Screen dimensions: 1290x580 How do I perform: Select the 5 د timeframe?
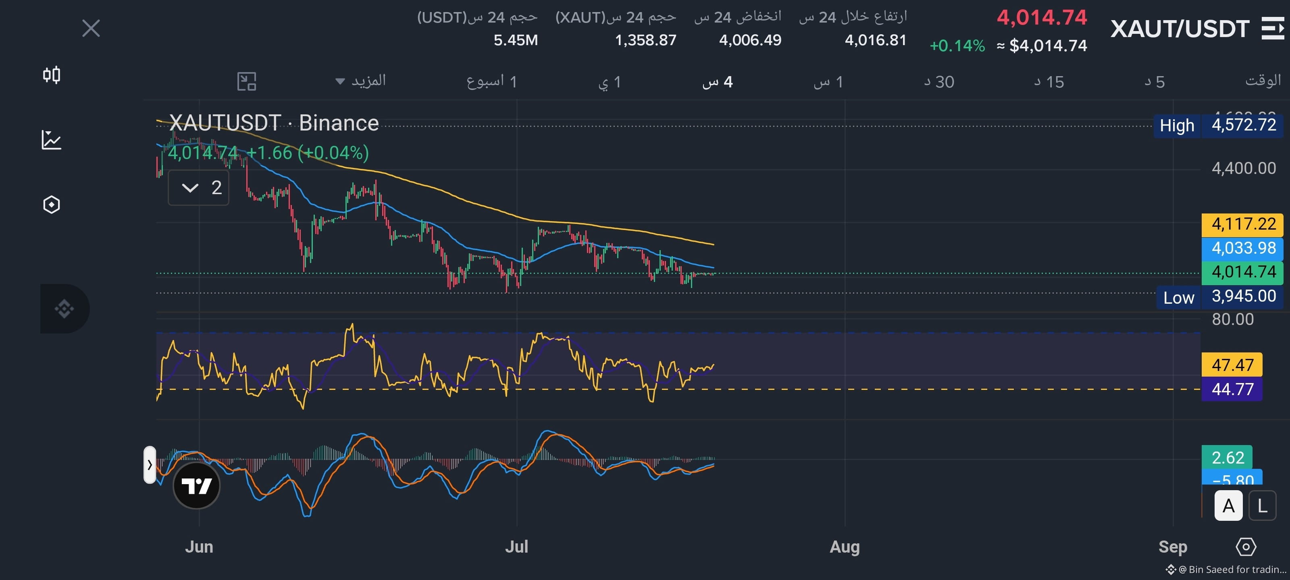tap(1155, 82)
